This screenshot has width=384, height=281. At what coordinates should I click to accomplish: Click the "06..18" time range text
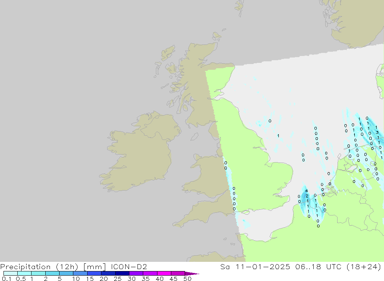coord(308,266)
